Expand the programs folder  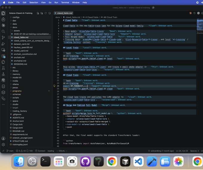pos(17,91)
